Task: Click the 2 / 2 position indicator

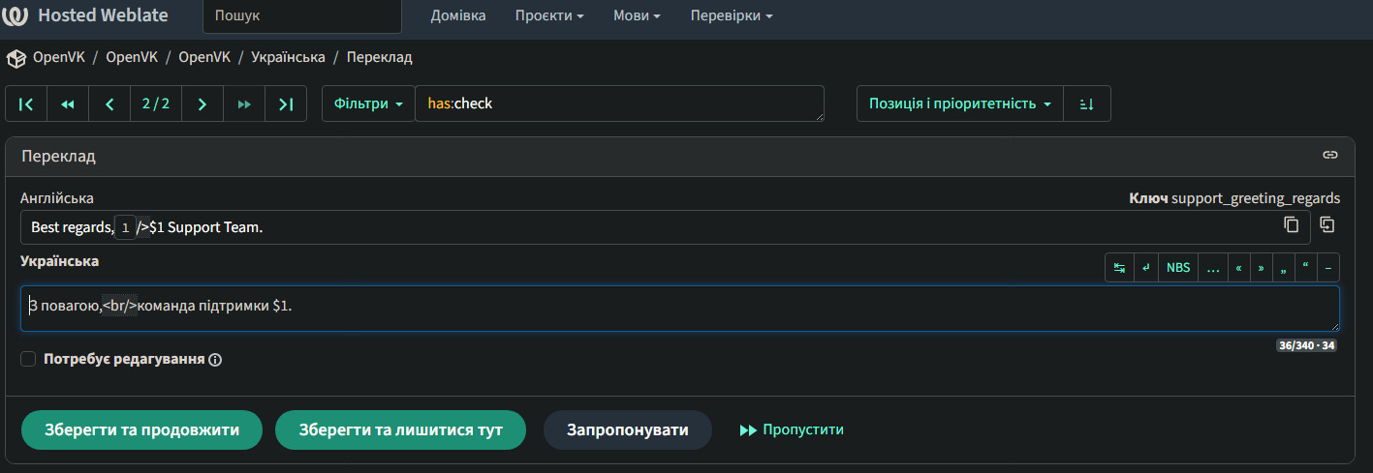Action: coord(156,103)
